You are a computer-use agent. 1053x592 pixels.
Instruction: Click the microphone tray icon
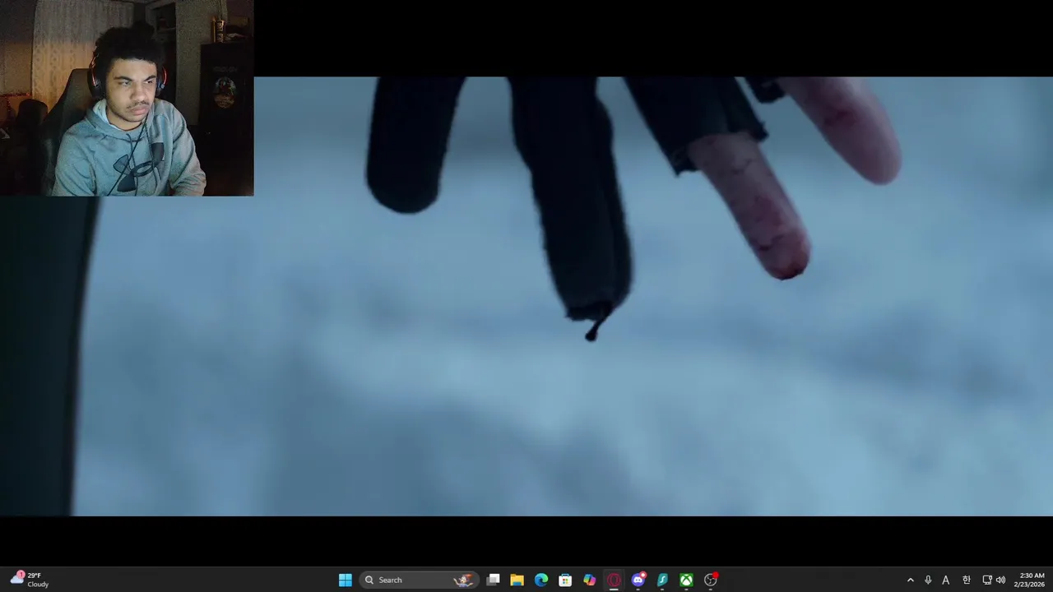928,580
